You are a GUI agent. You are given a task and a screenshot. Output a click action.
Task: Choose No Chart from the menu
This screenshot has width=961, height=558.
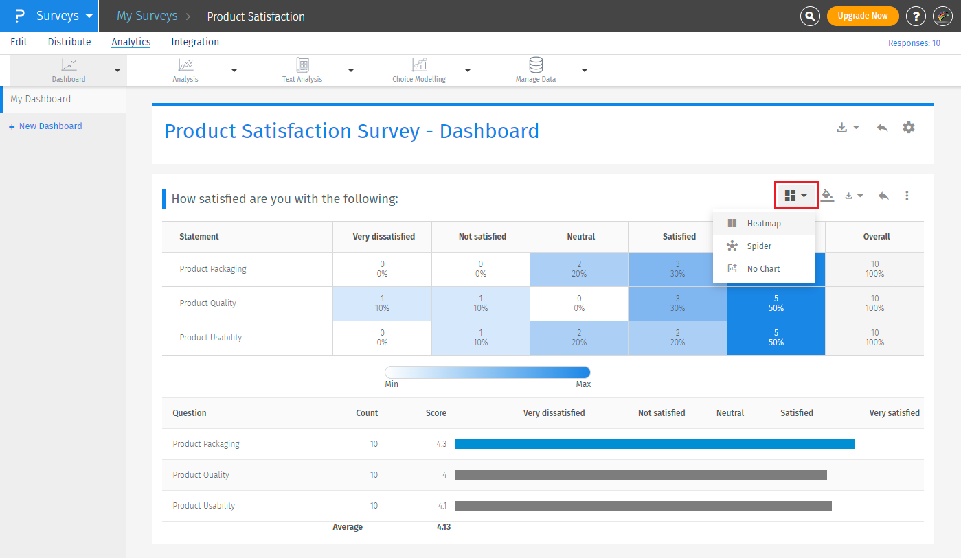(x=763, y=268)
